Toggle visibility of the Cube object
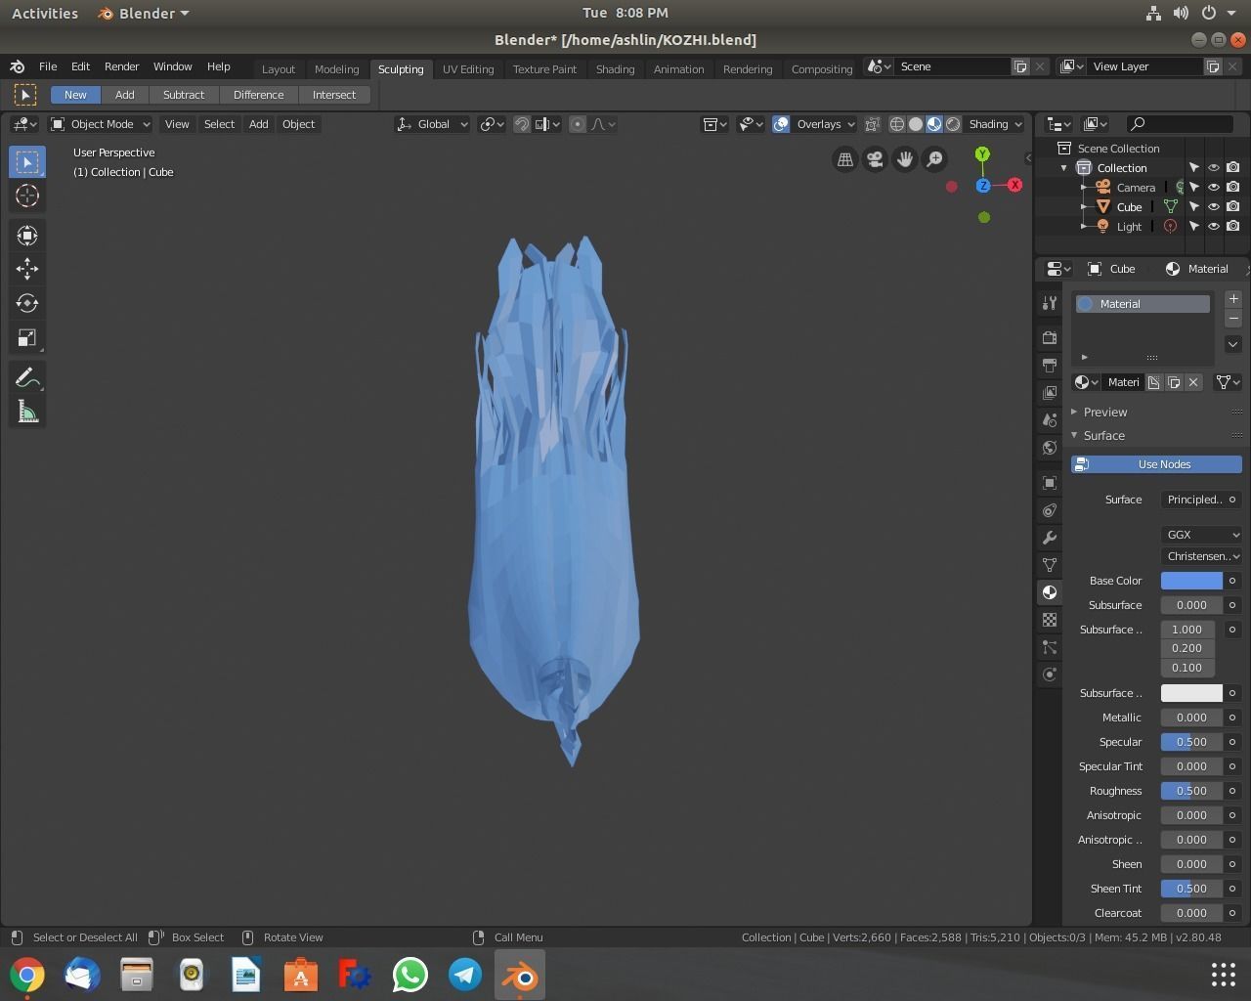The width and height of the screenshot is (1251, 1001). (1214, 206)
